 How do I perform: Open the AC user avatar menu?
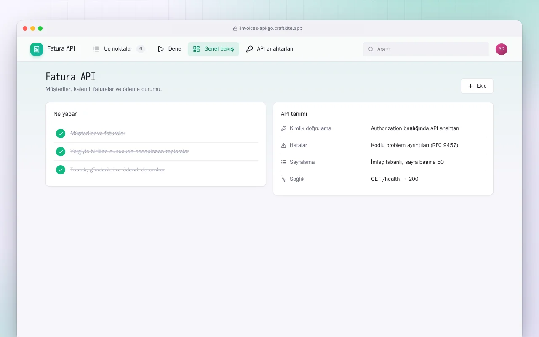[502, 49]
